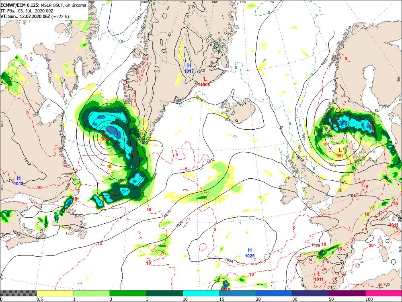
Task: Choose the dark indigo 30–50 legend swatch
Action: click(x=311, y=293)
